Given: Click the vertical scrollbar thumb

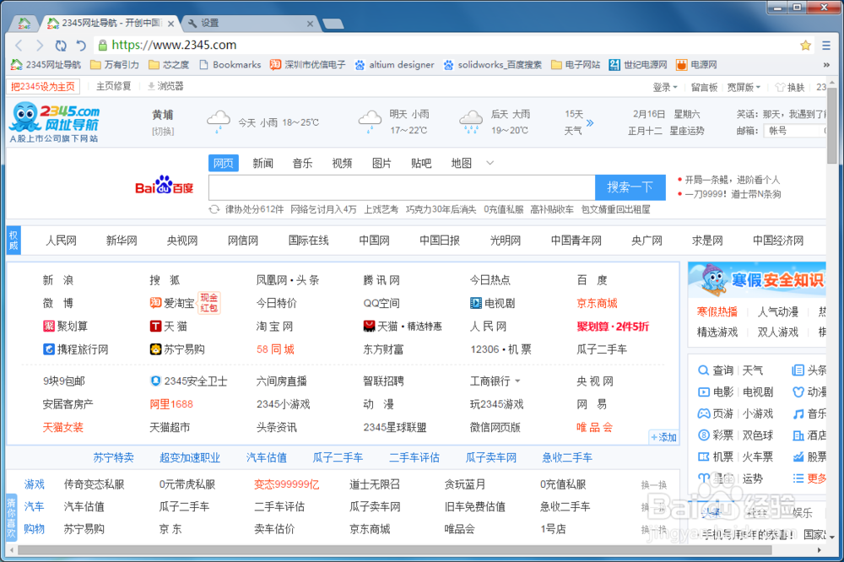Looking at the screenshot, I should pos(832,126).
